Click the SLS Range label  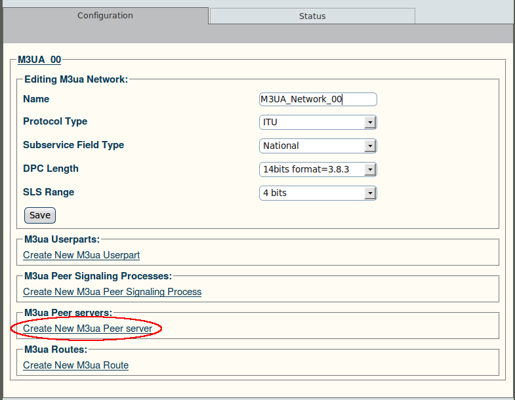click(49, 192)
